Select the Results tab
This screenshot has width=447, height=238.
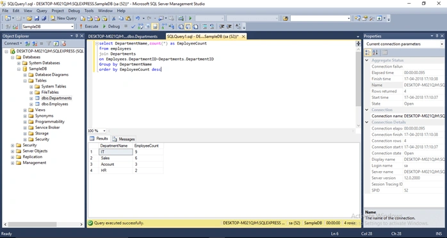tap(99, 138)
